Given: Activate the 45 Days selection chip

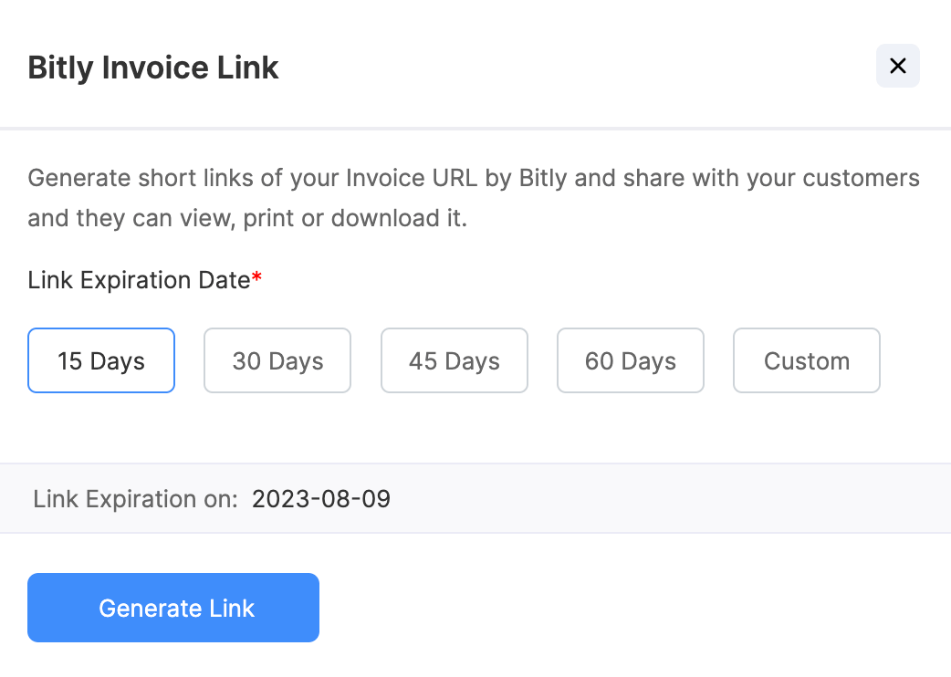Looking at the screenshot, I should point(454,360).
